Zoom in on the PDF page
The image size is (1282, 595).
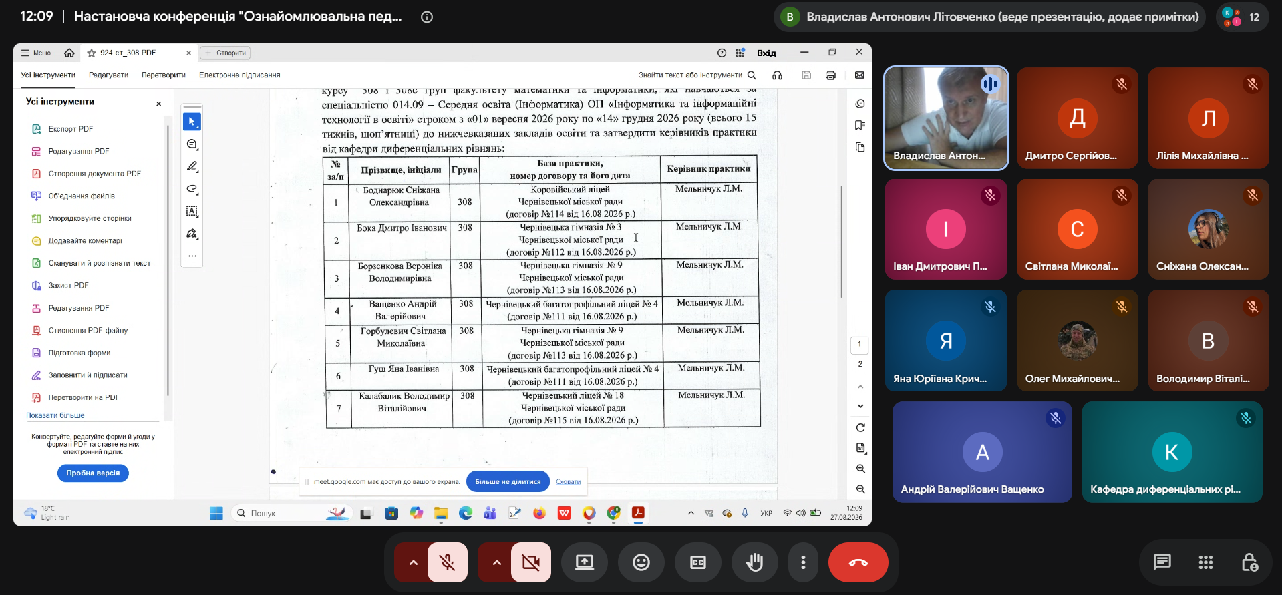click(x=860, y=469)
